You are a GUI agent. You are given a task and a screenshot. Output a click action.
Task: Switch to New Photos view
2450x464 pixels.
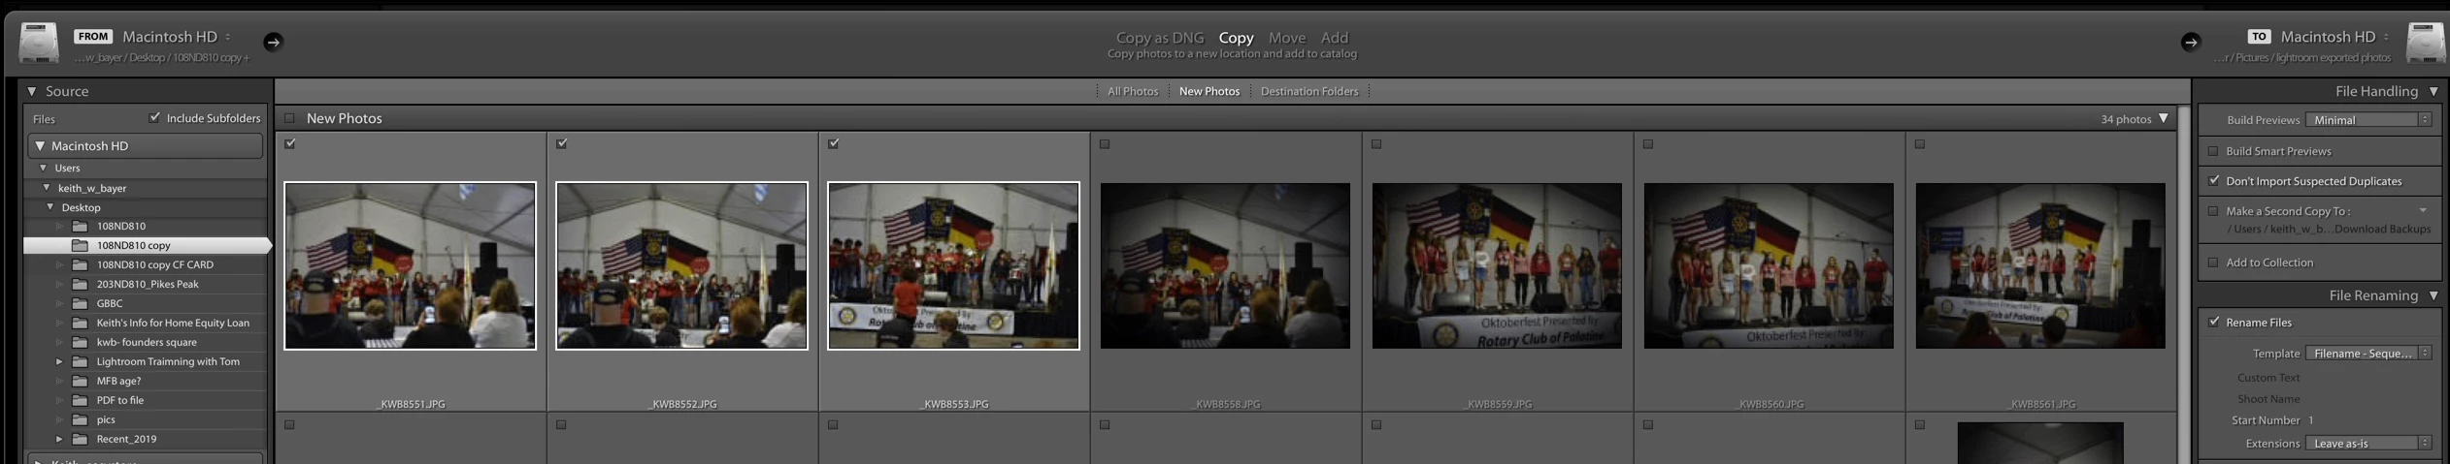tap(1209, 91)
